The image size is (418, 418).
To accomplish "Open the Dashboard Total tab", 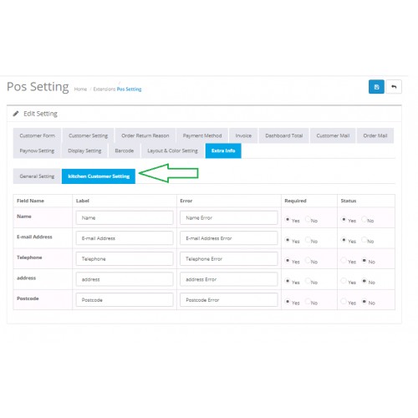I will pyautogui.click(x=283, y=135).
